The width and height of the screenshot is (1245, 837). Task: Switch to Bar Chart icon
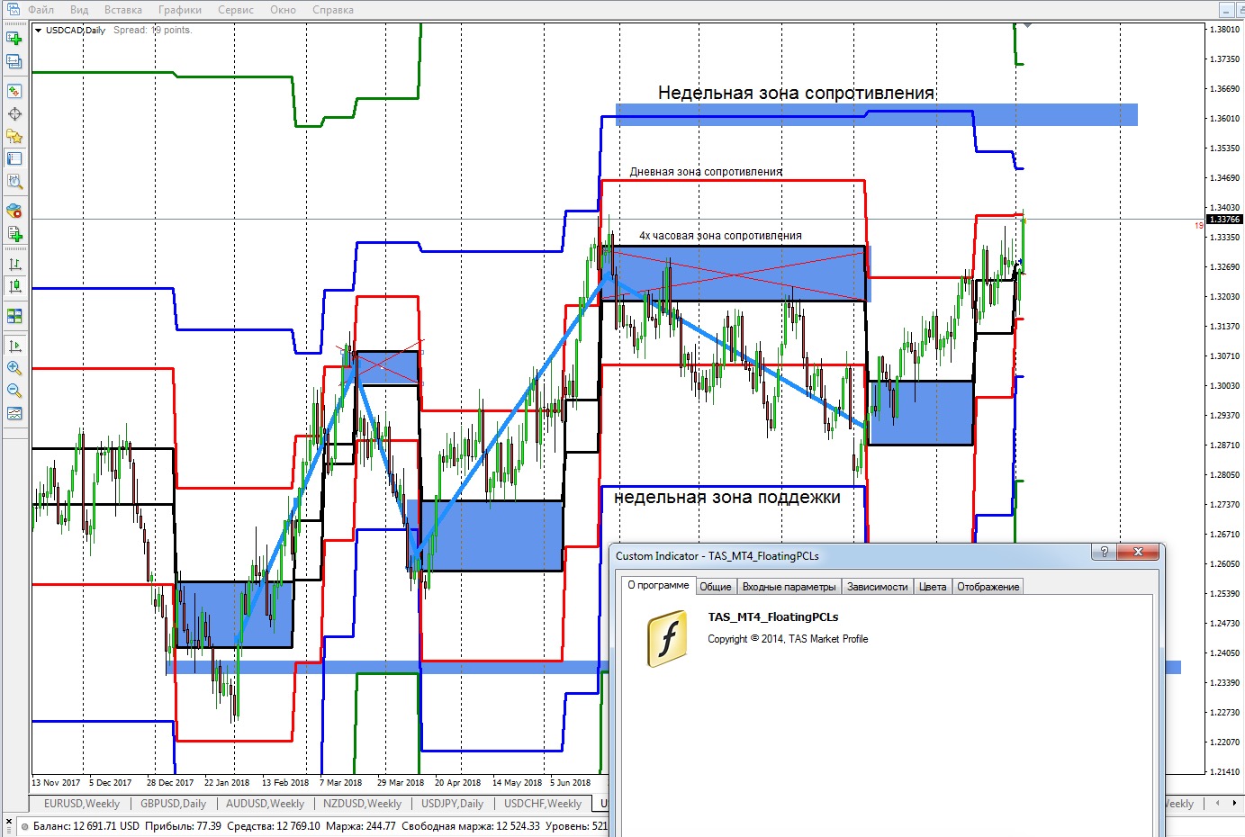tap(14, 265)
